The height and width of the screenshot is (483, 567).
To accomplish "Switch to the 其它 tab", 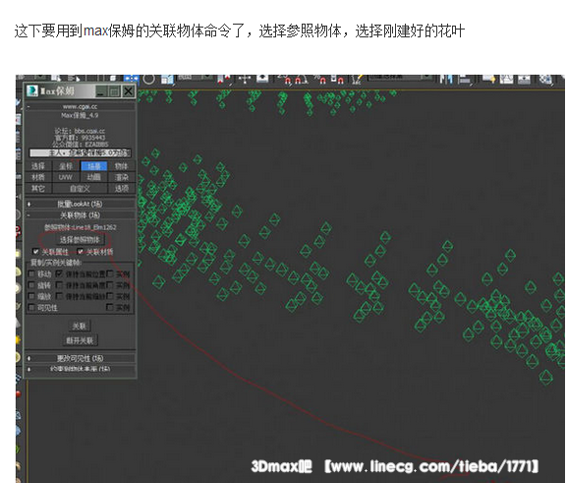I will click(38, 189).
